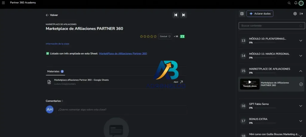
Task: Skip to the next lesson
Action: point(183,15)
